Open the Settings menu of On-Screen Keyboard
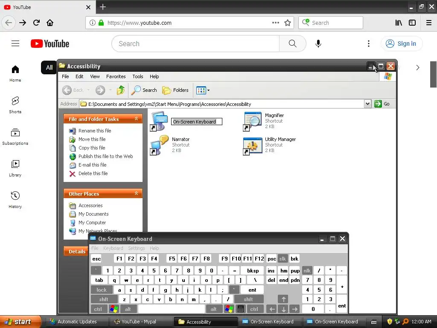437x328 pixels. pos(136,248)
